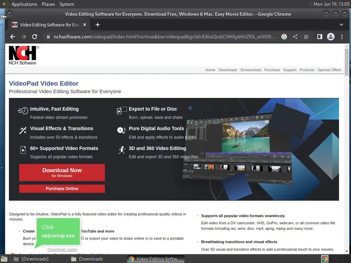Click the Export to File or Disc icon
The image size is (351, 263).
point(122,110)
